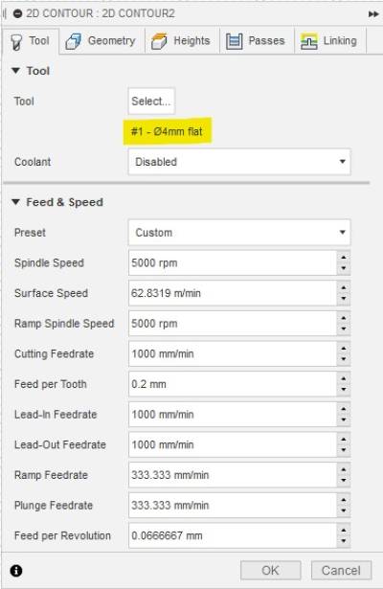Click the Geometry tab cube icon
The height and width of the screenshot is (589, 383).
(73, 41)
